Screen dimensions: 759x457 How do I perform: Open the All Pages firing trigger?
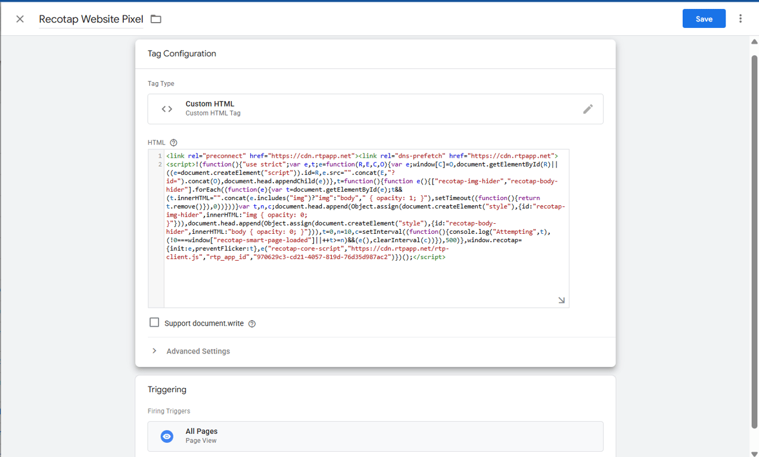[x=375, y=436]
